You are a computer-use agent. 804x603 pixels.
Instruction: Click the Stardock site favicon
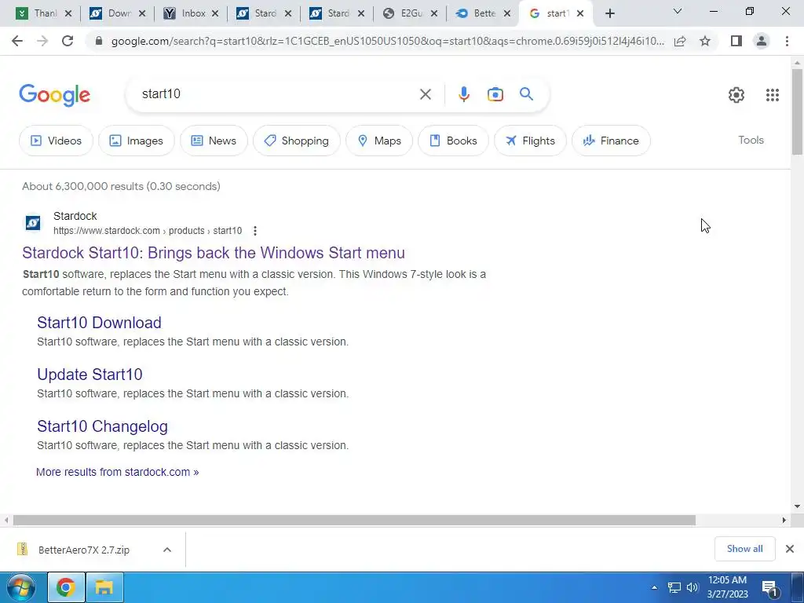coord(33,223)
